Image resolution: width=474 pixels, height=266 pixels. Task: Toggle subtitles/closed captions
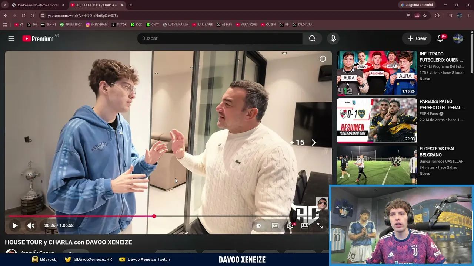pos(275,225)
